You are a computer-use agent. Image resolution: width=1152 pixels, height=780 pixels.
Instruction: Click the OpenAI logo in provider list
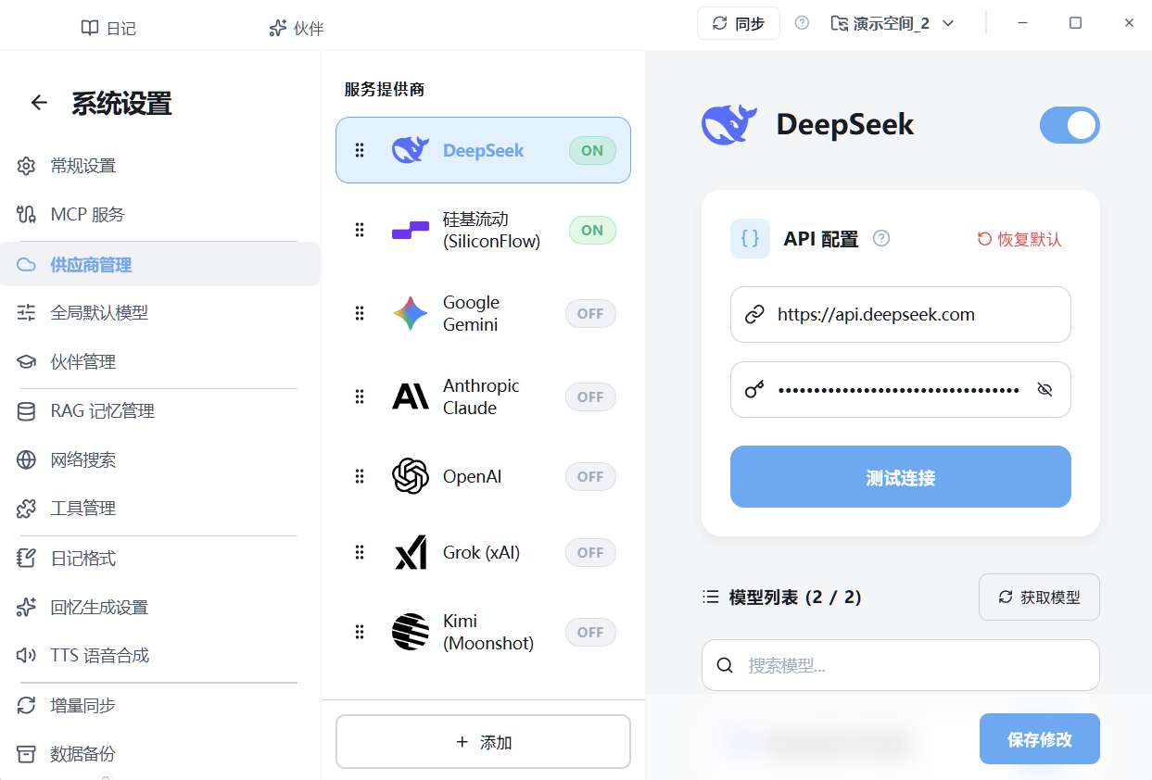tap(411, 477)
